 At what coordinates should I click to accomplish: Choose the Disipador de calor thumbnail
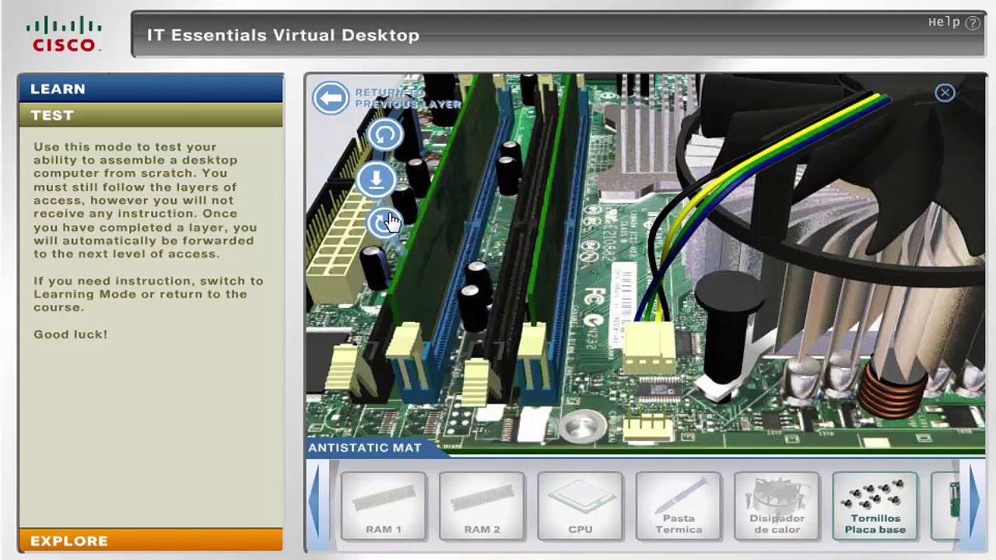[x=777, y=506]
